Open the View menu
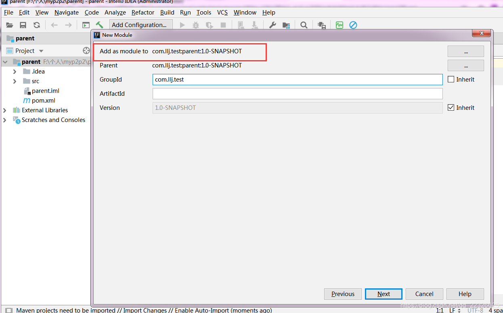 [x=42, y=13]
